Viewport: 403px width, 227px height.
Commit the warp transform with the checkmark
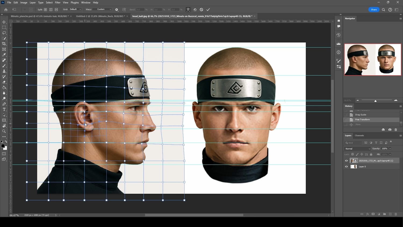click(208, 10)
